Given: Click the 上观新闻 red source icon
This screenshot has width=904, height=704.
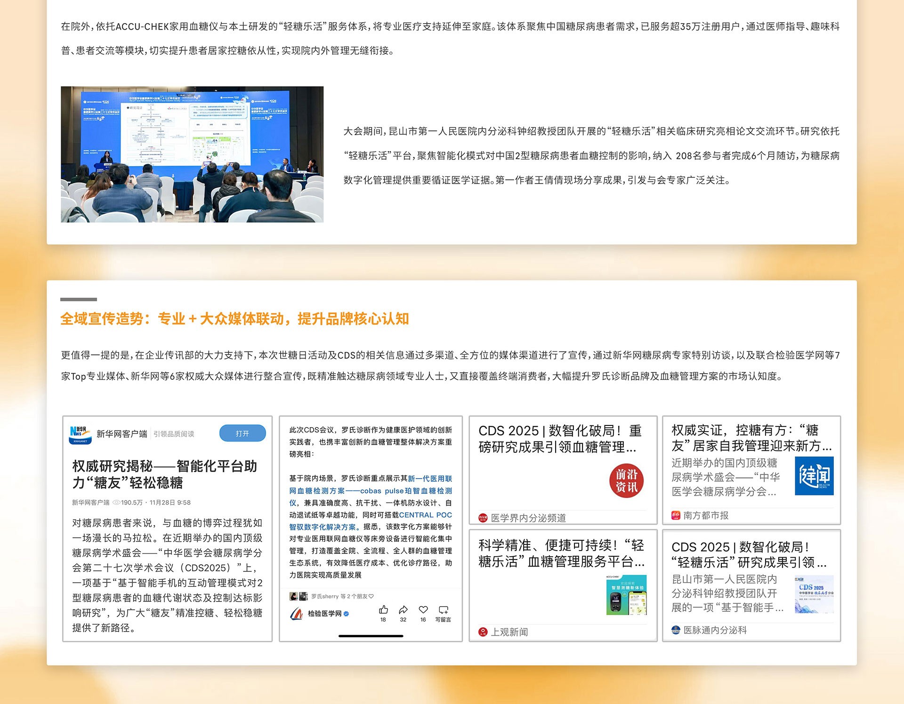Looking at the screenshot, I should click(483, 632).
